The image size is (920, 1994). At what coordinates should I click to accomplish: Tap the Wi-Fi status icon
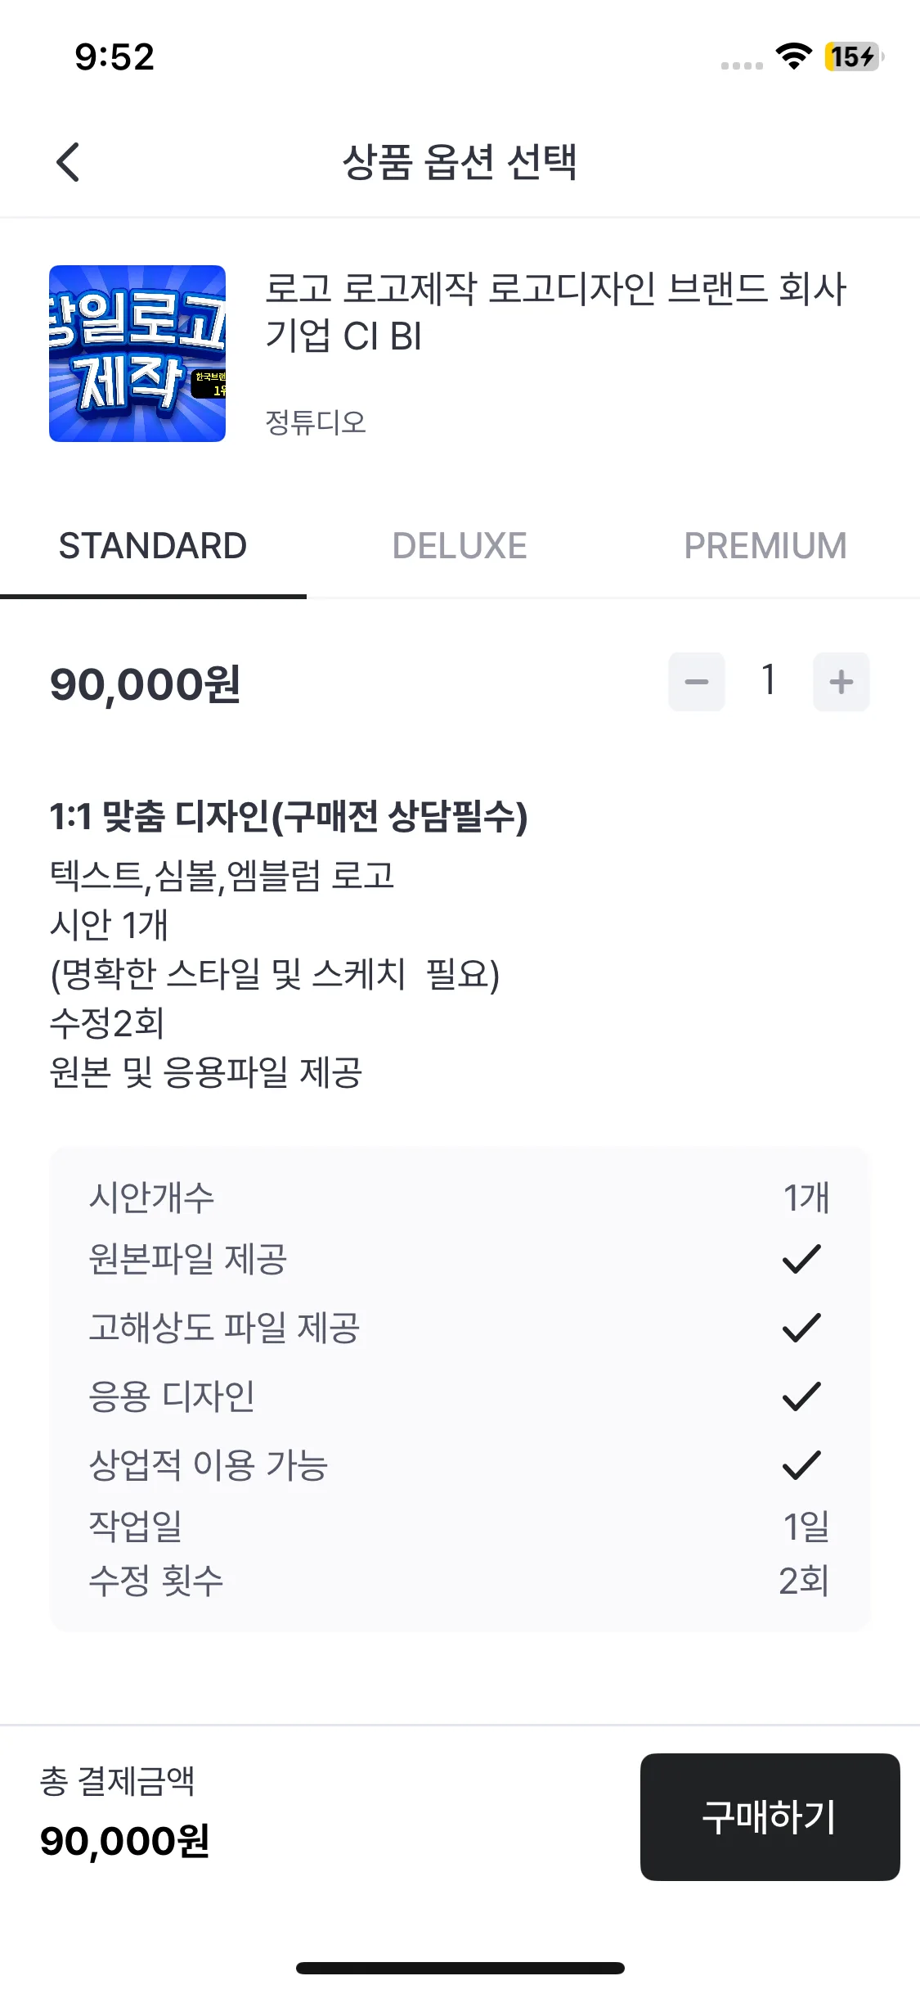click(793, 56)
